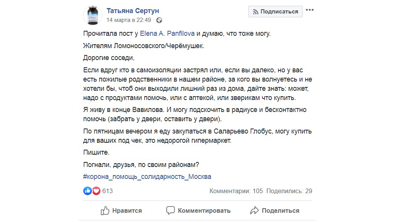Click the red heart reaction icon
Image resolution: width=395 pixels, height=222 pixels.
(96, 191)
